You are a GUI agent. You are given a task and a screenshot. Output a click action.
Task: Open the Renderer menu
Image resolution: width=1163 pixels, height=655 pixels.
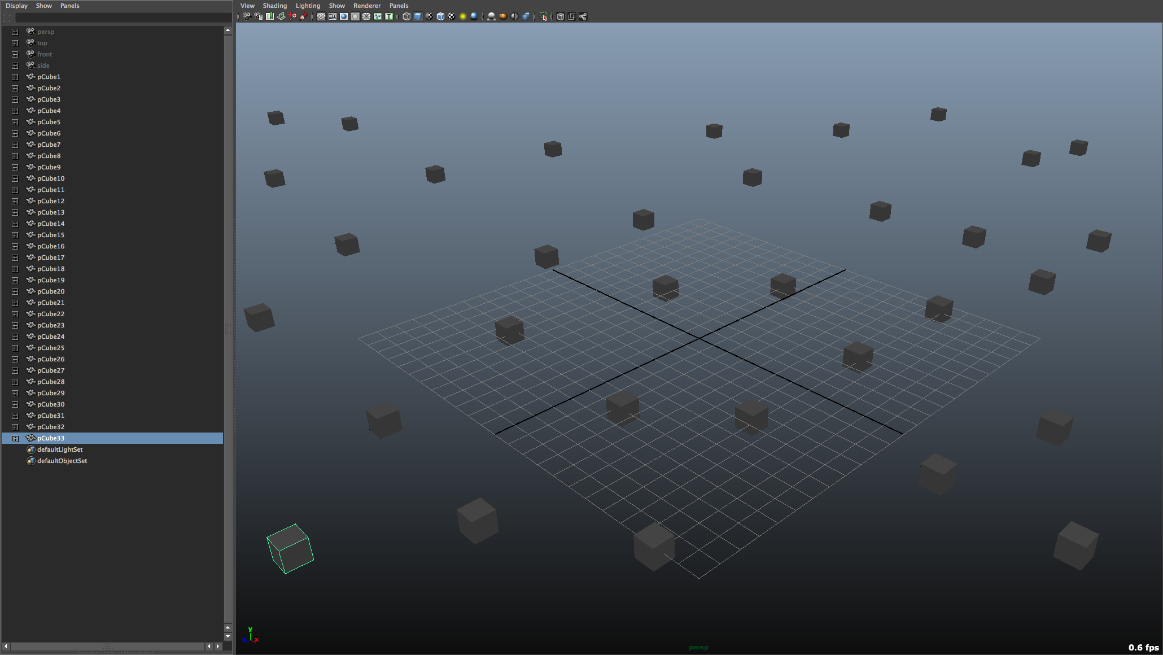(367, 6)
